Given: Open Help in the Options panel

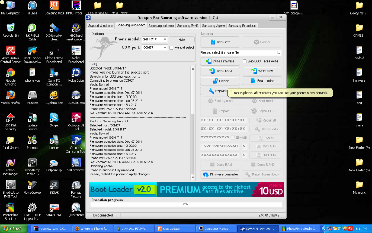Looking at the screenshot, I should (182, 40).
